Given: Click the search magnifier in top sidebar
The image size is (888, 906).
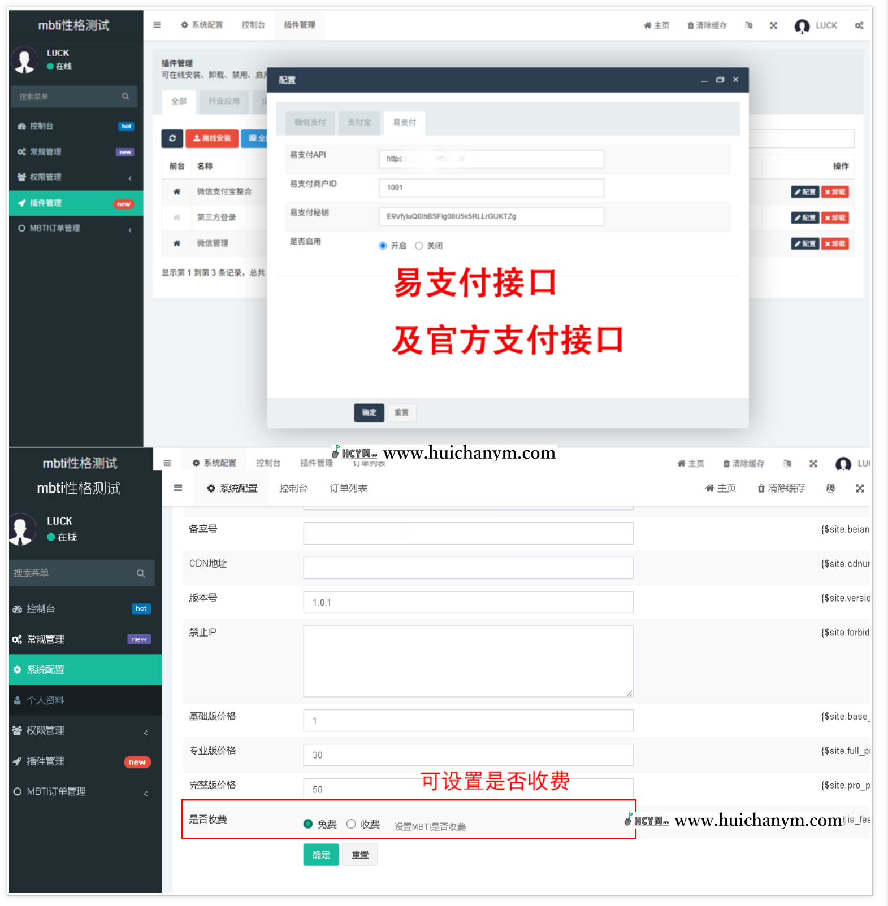Looking at the screenshot, I should [x=125, y=97].
